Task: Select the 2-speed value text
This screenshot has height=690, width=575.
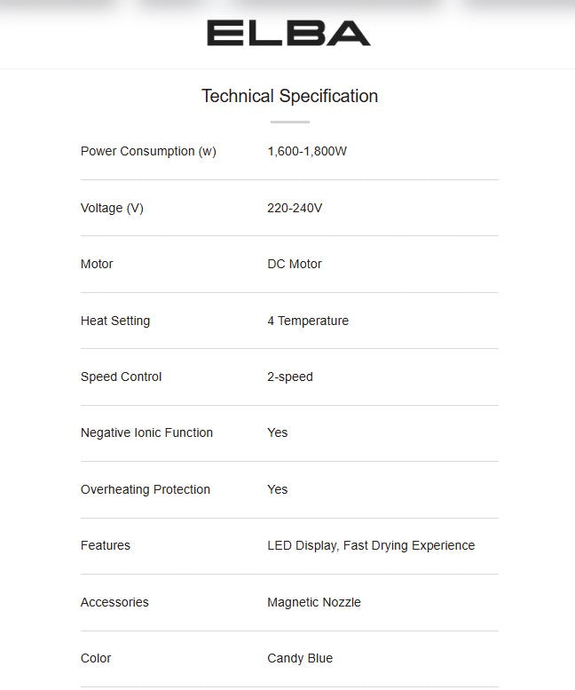Action: pyautogui.click(x=290, y=377)
